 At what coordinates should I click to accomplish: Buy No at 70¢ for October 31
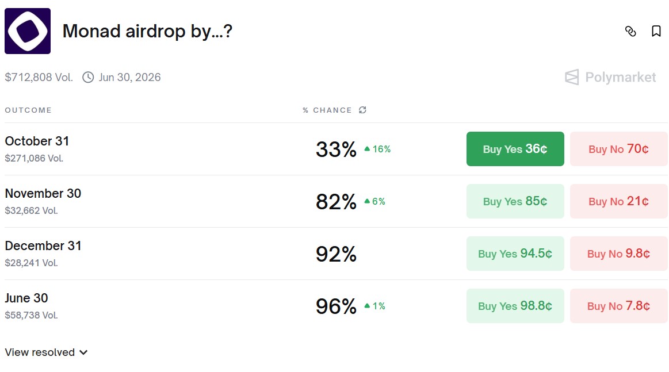(x=618, y=149)
